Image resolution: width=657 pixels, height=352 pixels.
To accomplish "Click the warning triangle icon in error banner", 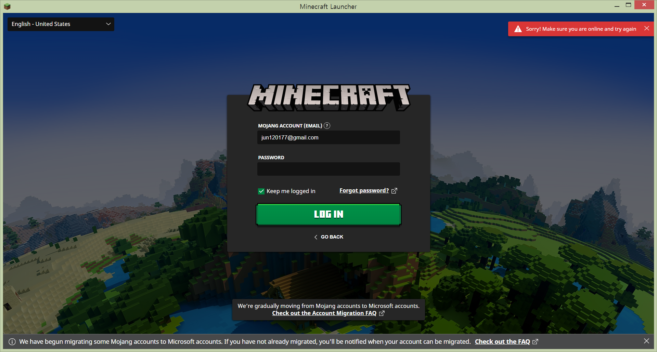I will [518, 29].
